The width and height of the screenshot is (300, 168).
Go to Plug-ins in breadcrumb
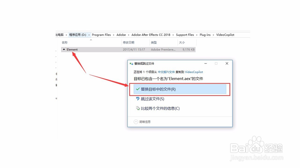pyautogui.click(x=205, y=35)
